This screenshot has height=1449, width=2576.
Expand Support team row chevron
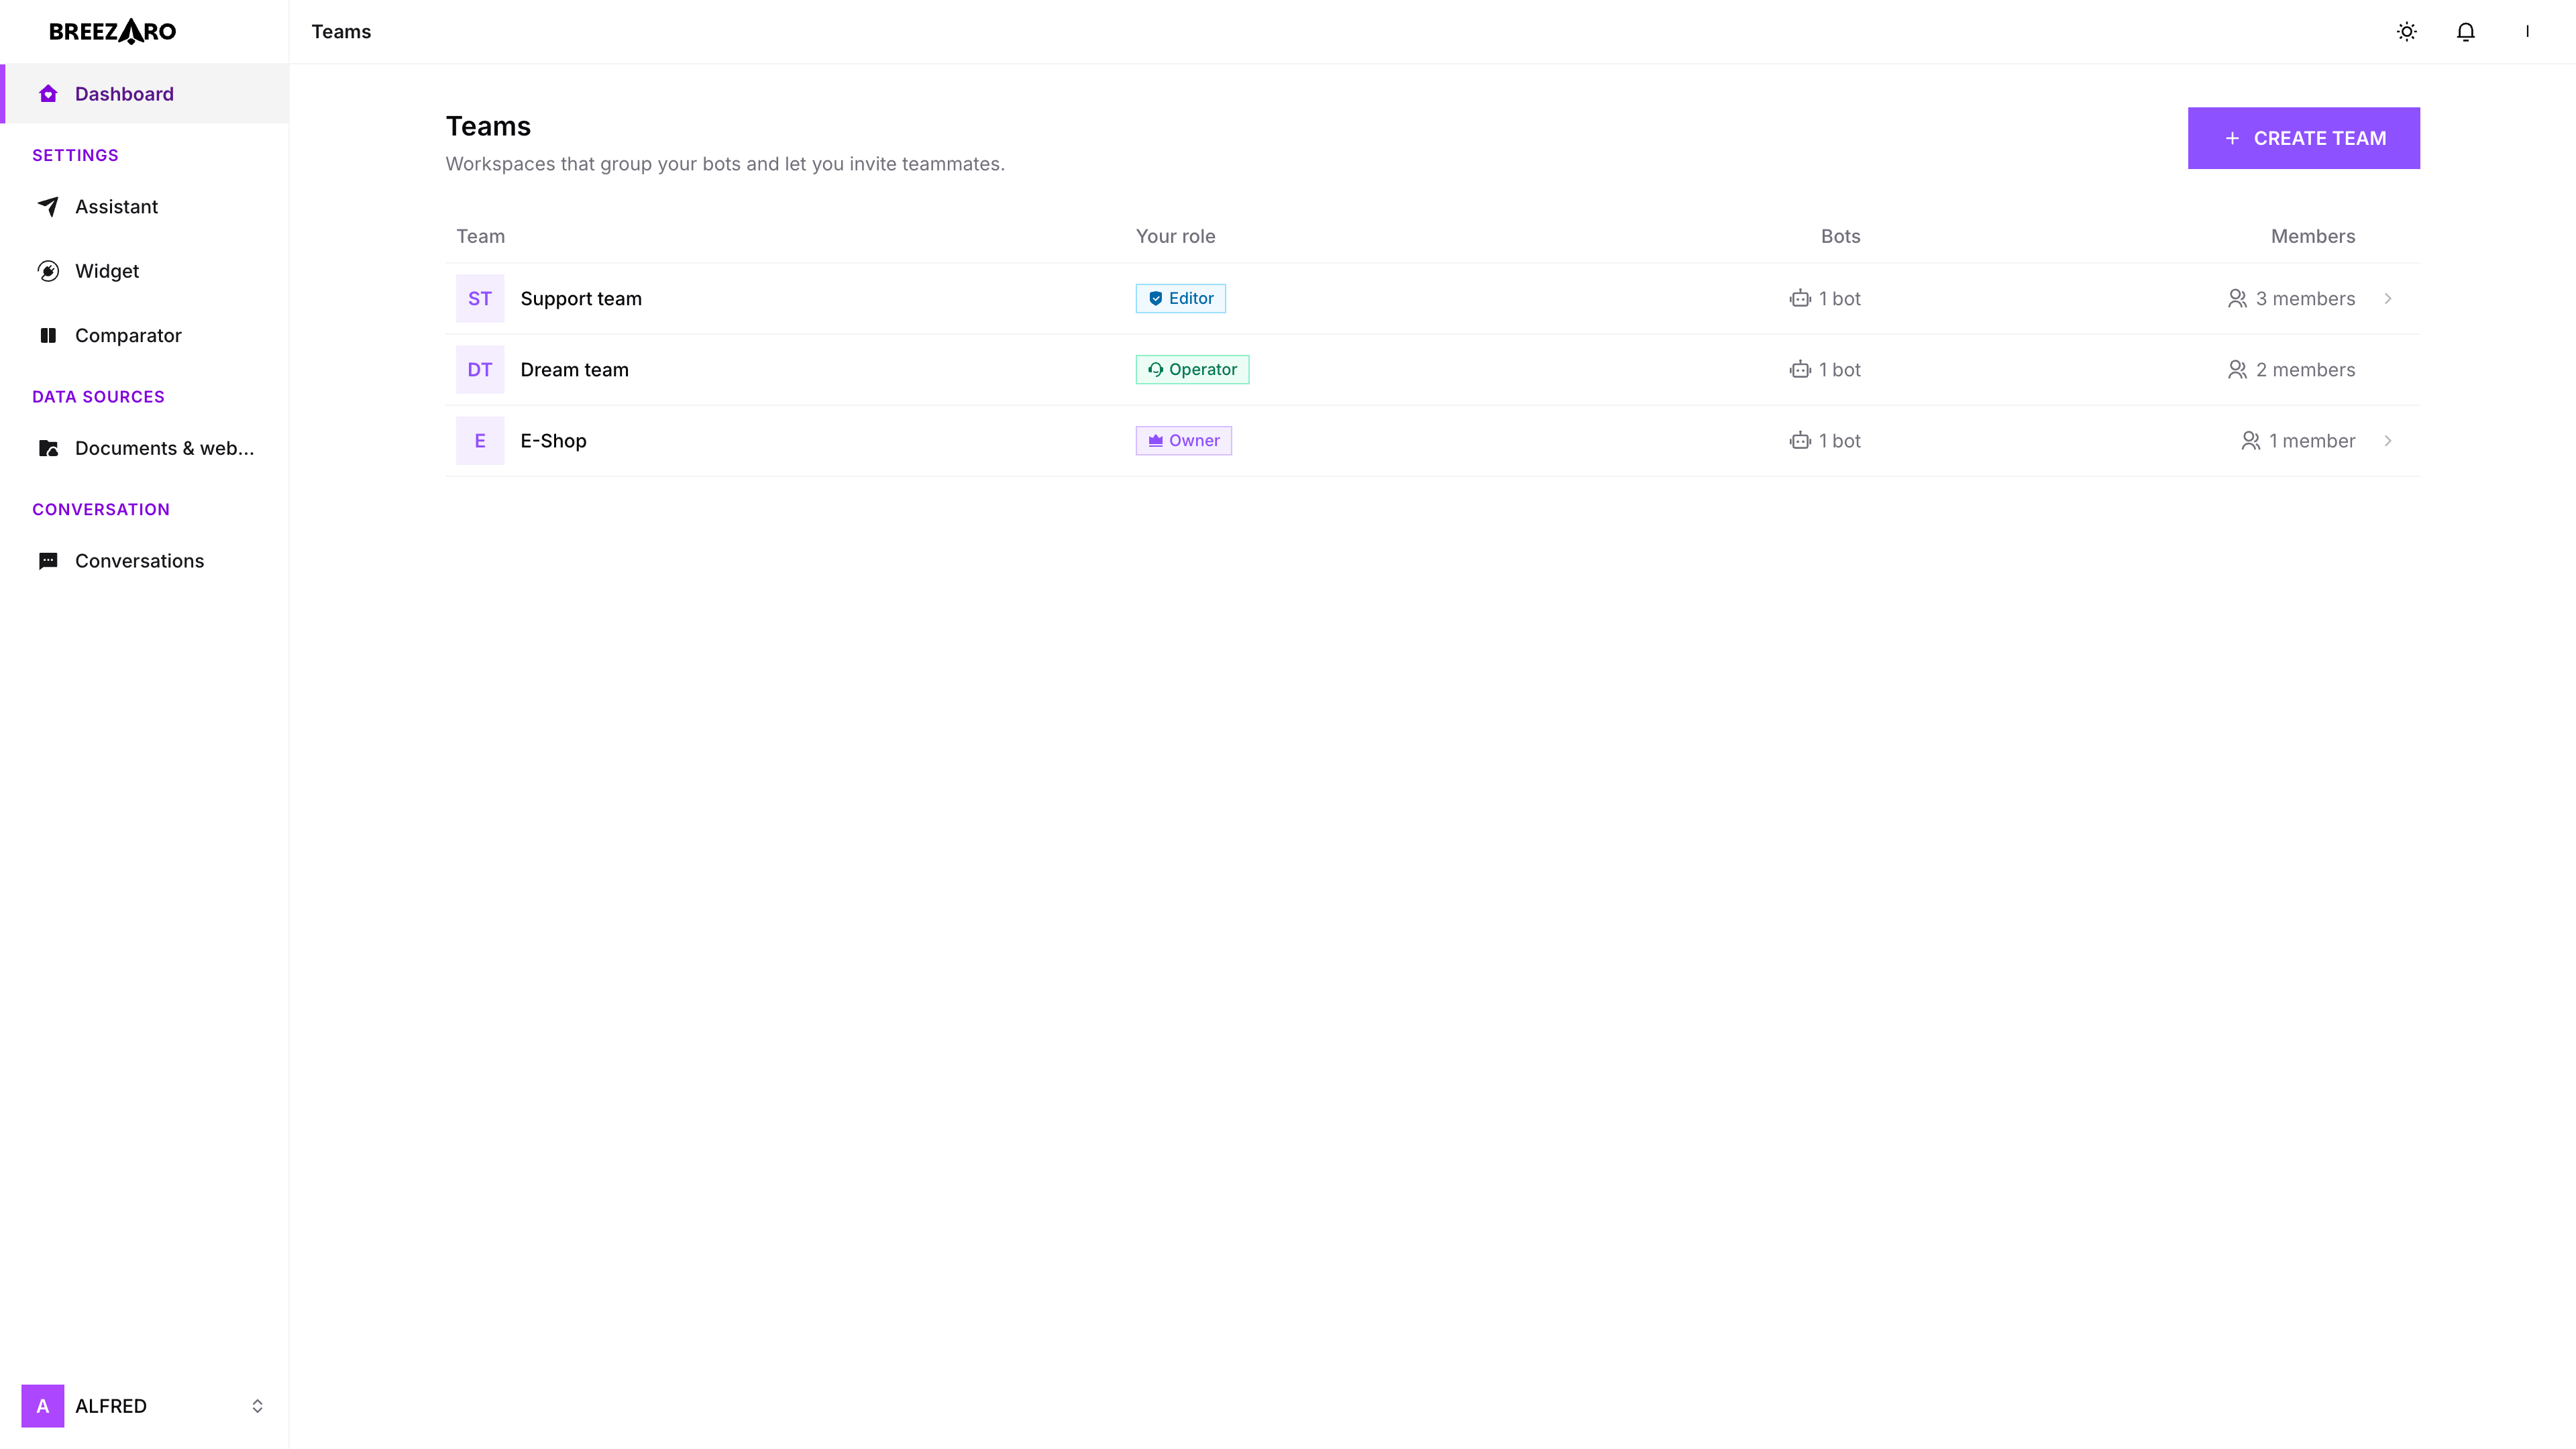click(x=2388, y=299)
